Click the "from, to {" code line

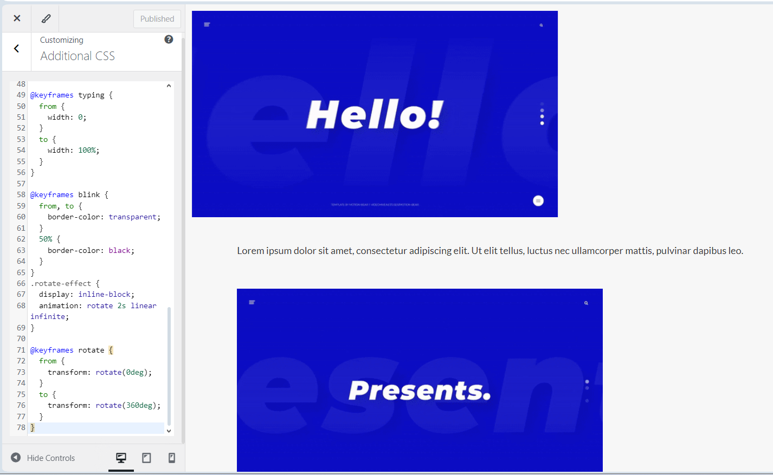point(61,206)
